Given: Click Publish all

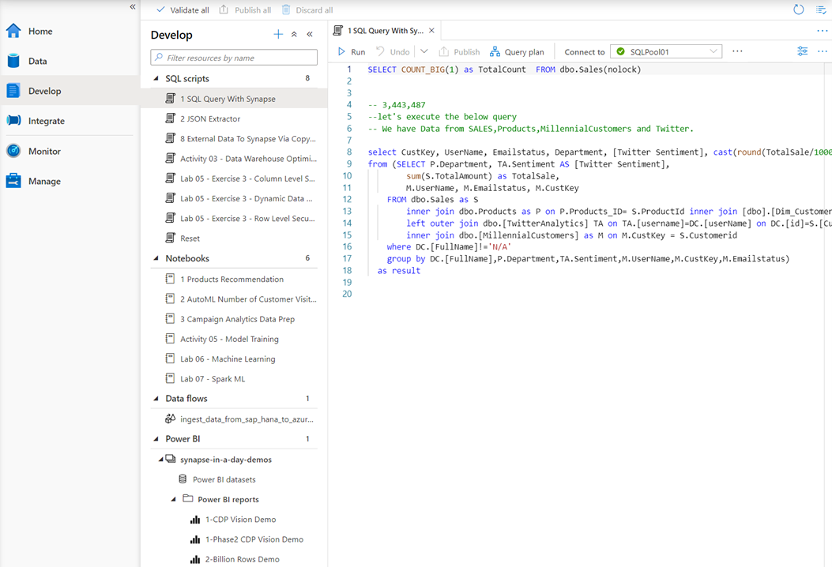Looking at the screenshot, I should [245, 10].
